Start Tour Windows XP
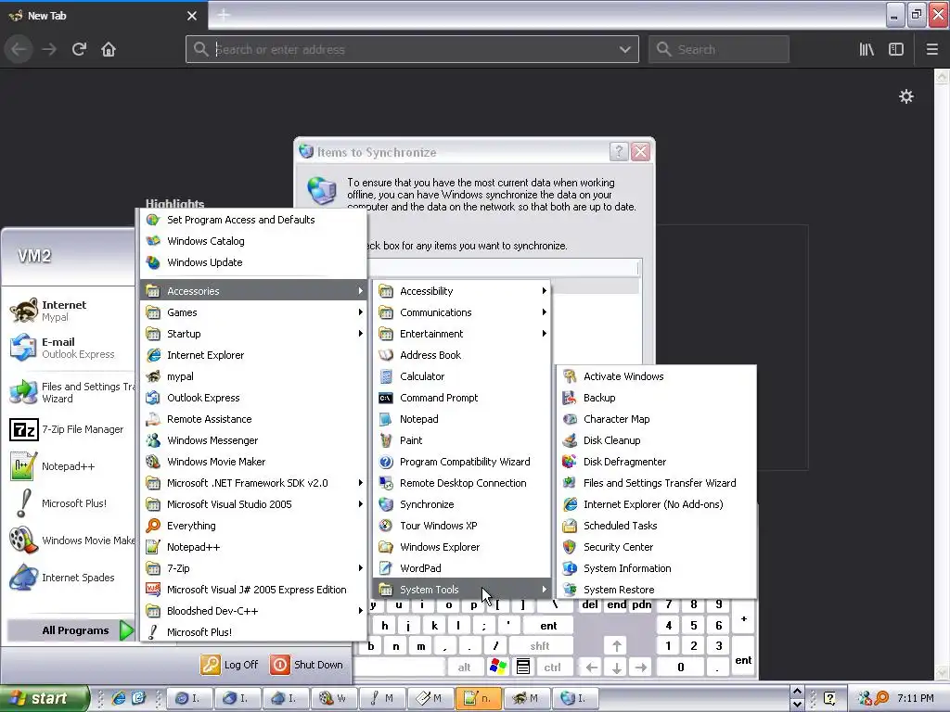 (462, 526)
